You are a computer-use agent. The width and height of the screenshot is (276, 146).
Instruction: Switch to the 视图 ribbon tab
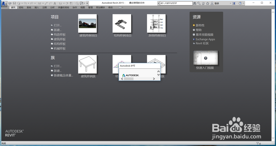pyautogui.click(x=83, y=7)
